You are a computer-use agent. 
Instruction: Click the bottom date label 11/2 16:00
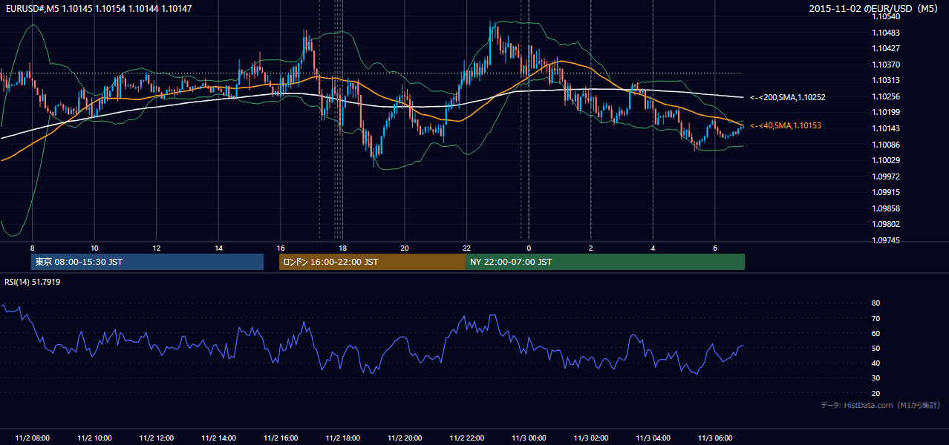click(280, 438)
